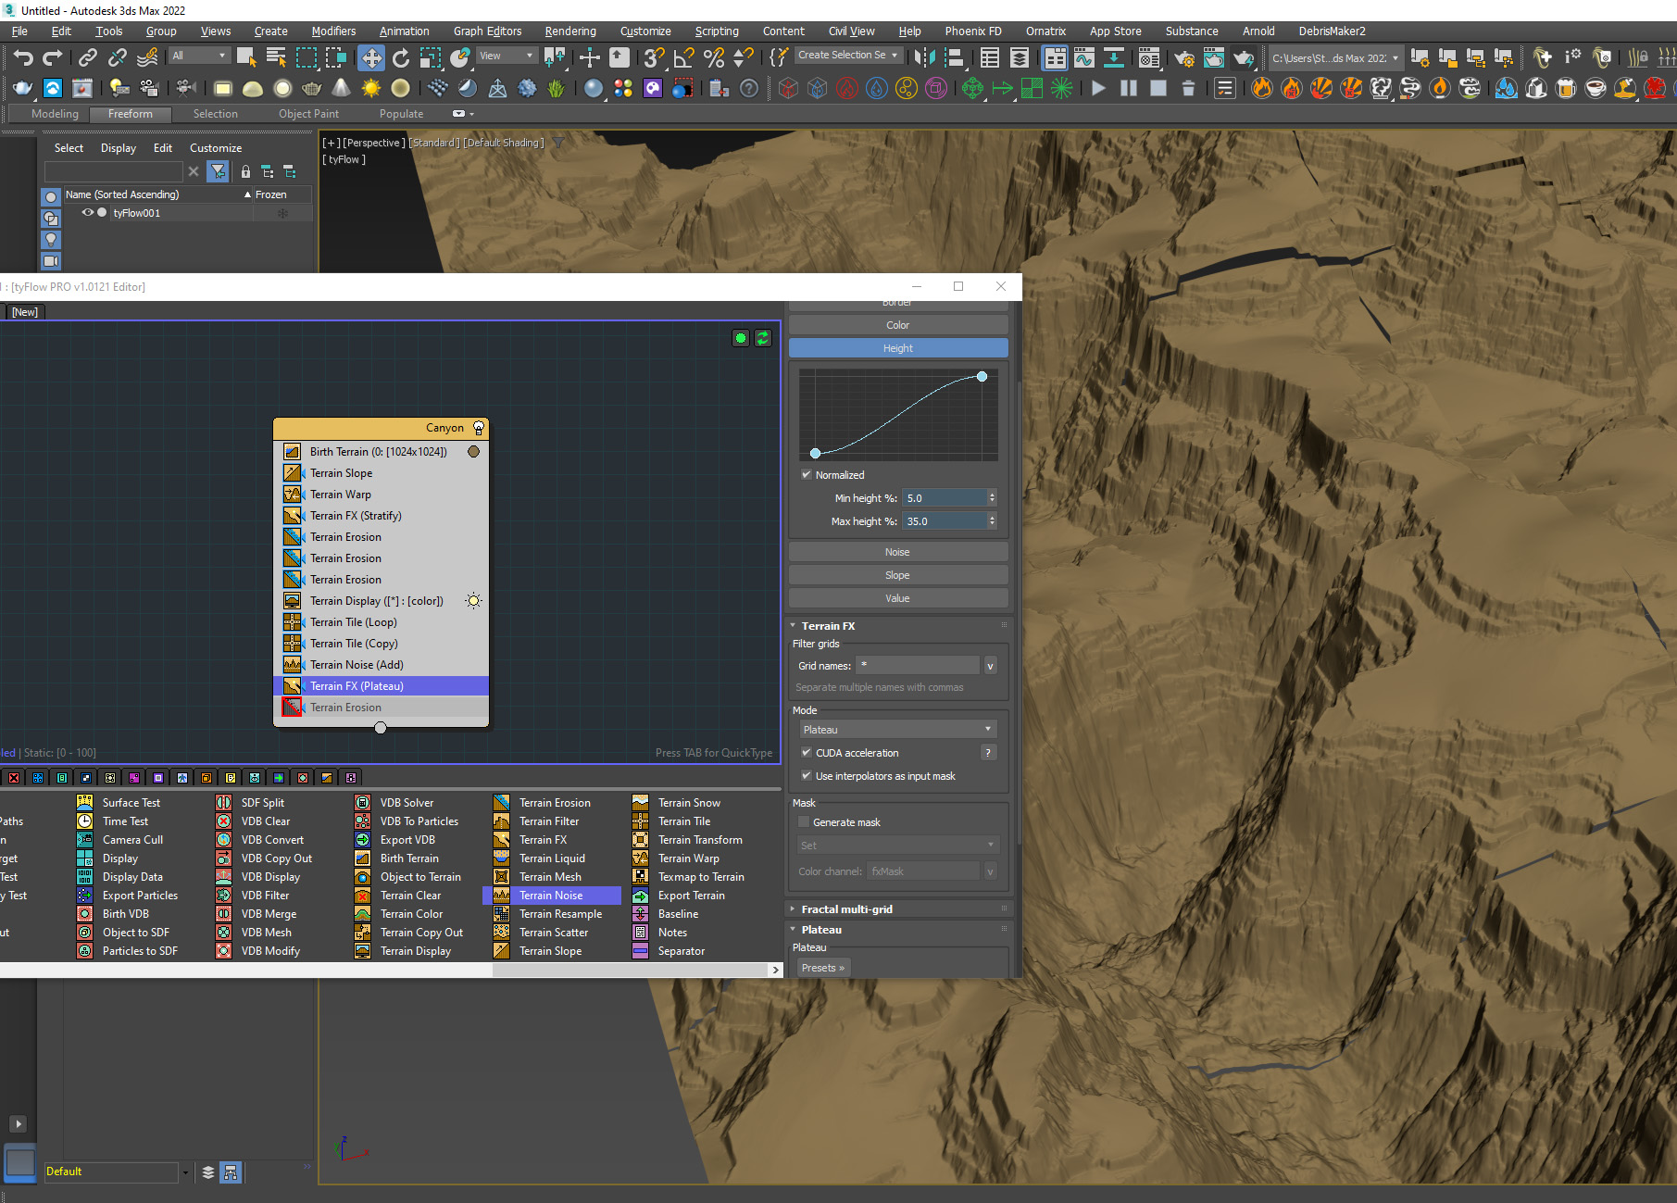
Task: Click the Undo arrow in main toolbar
Action: click(23, 57)
